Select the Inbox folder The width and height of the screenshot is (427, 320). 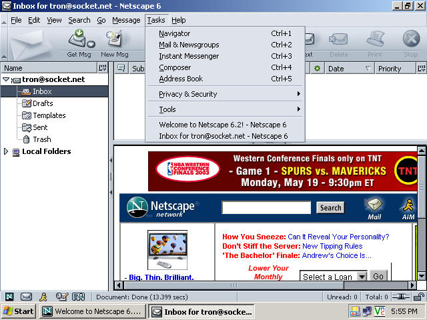[x=55, y=91]
